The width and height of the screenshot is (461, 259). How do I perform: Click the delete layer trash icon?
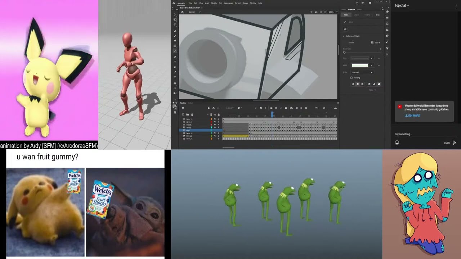pyautogui.click(x=192, y=114)
